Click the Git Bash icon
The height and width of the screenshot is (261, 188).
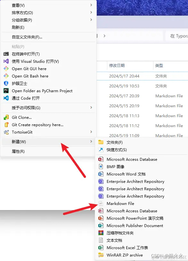click(6, 76)
